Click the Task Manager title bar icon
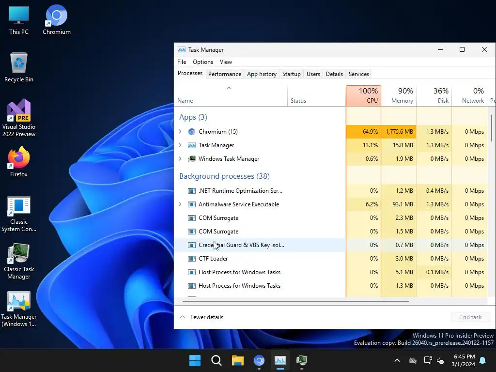 click(x=182, y=50)
